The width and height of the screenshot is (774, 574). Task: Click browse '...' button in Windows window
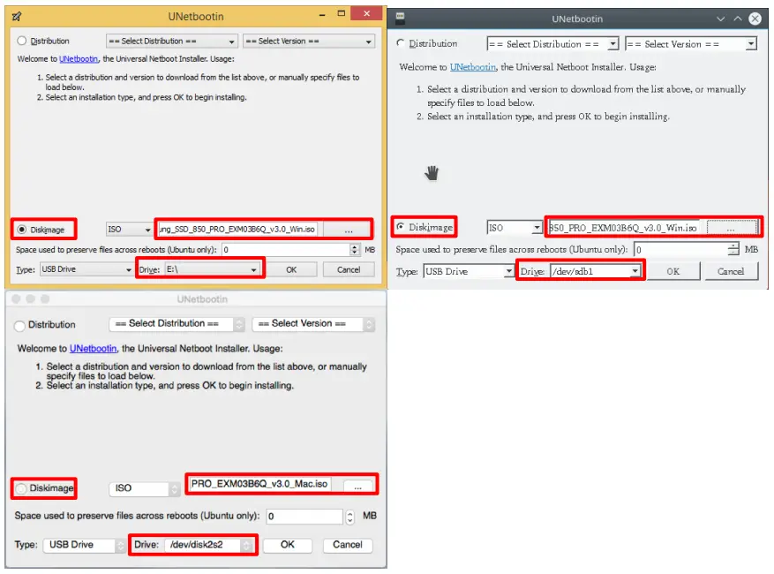click(x=349, y=230)
